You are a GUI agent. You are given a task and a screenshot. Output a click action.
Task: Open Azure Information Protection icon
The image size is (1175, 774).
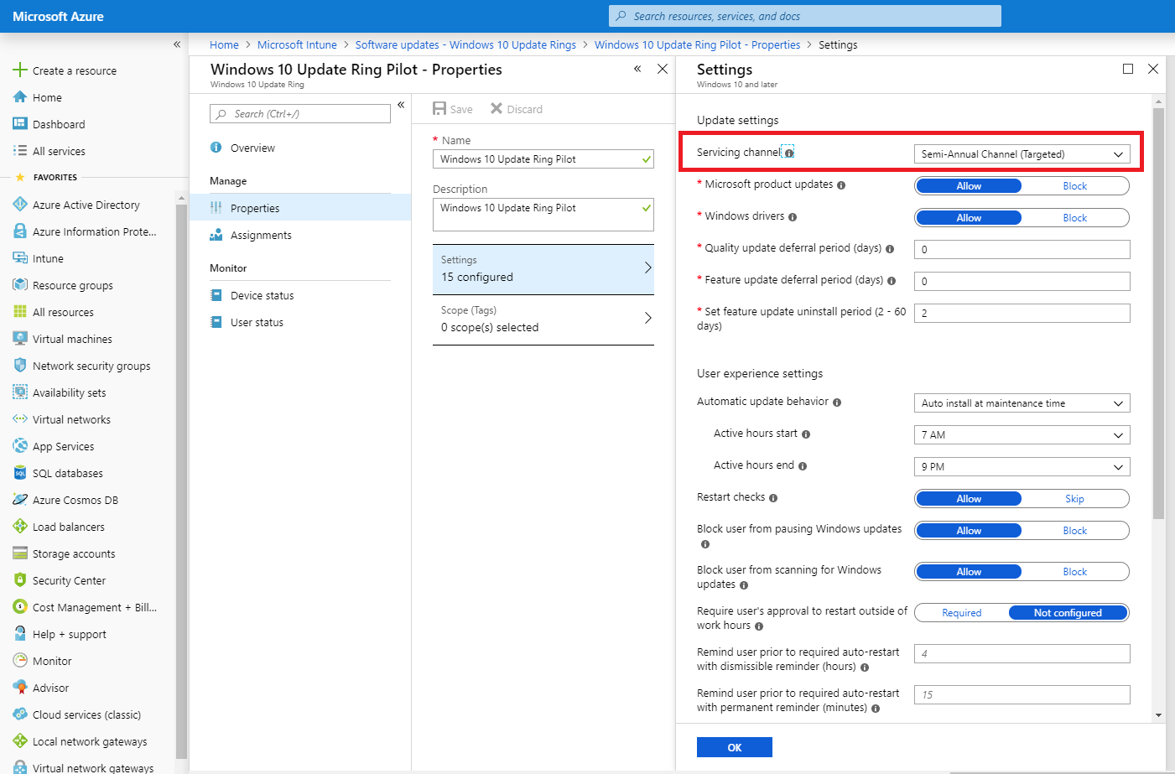coord(20,231)
